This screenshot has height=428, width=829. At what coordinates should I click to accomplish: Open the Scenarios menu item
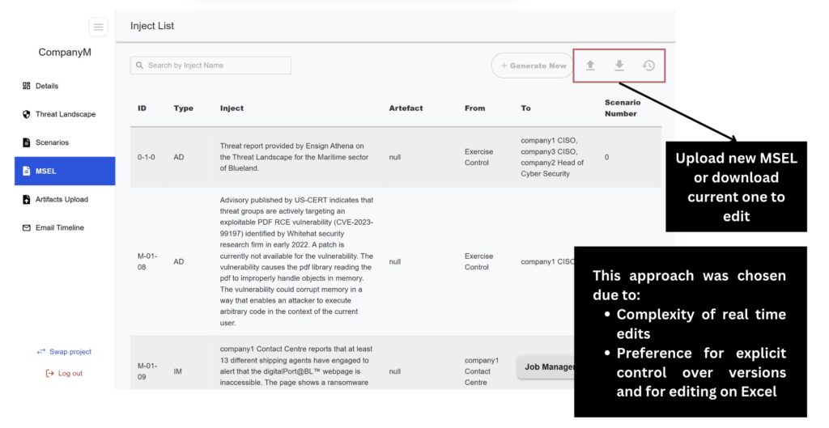click(x=52, y=142)
